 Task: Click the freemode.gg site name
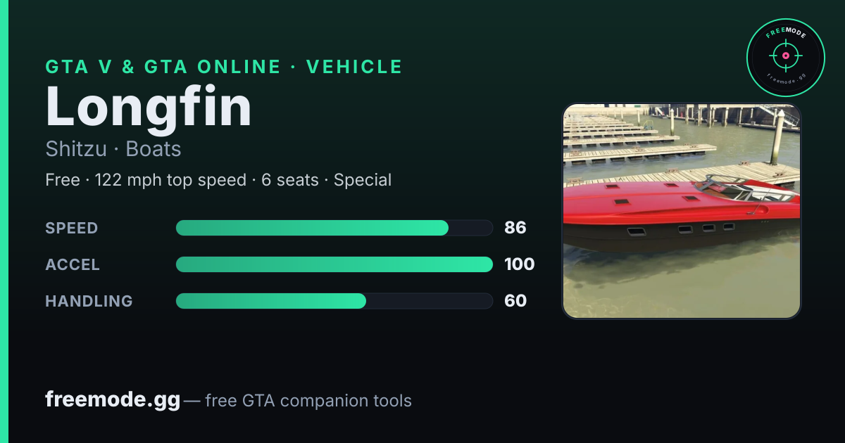(x=113, y=399)
